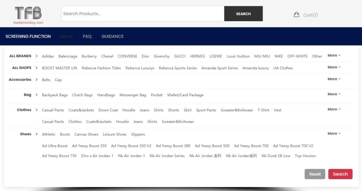The width and height of the screenshot is (362, 191).
Task: Filter accessories by Cap
Action: pyautogui.click(x=58, y=80)
